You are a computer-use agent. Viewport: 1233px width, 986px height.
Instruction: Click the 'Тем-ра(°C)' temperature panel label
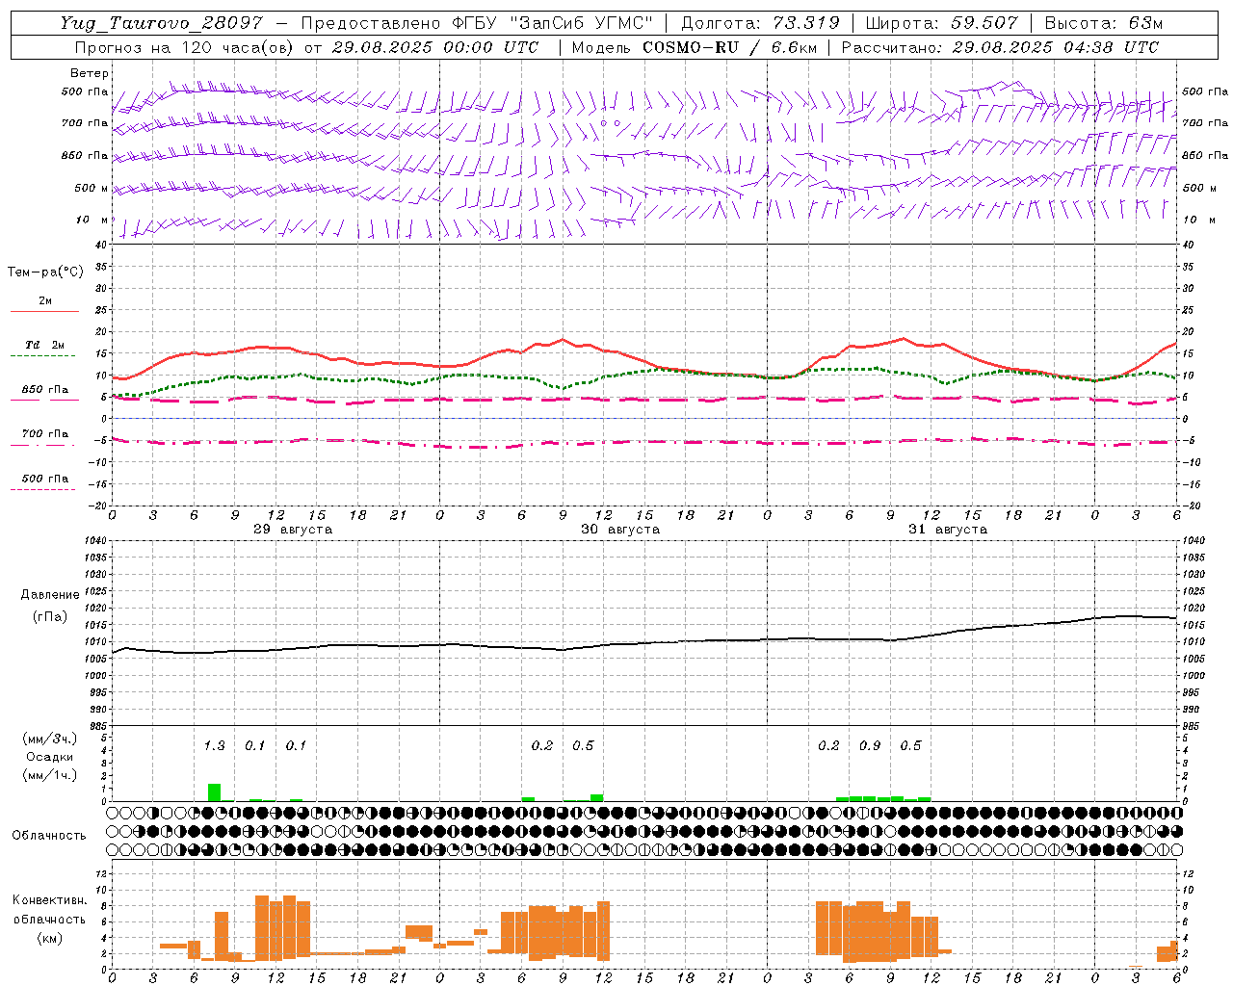click(x=45, y=272)
